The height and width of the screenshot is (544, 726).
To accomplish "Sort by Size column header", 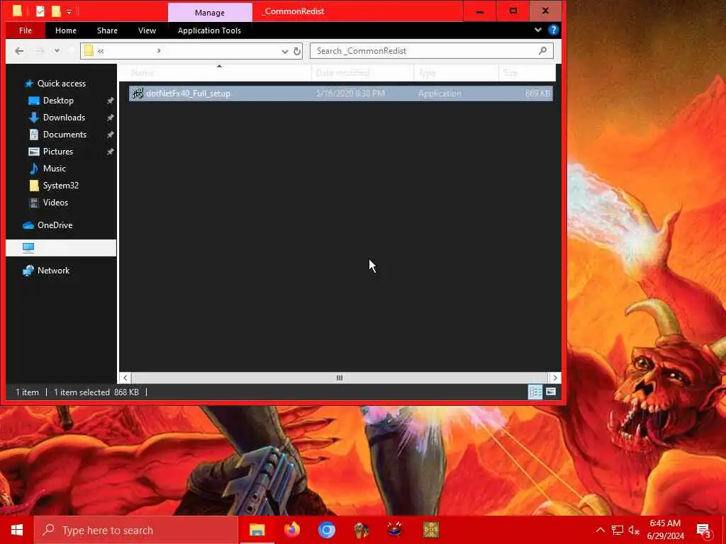I will tap(527, 73).
